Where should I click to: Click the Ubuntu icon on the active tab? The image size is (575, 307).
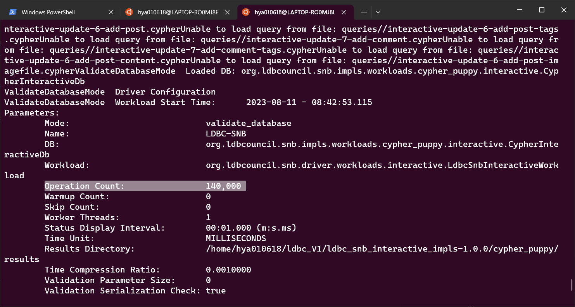coord(245,12)
